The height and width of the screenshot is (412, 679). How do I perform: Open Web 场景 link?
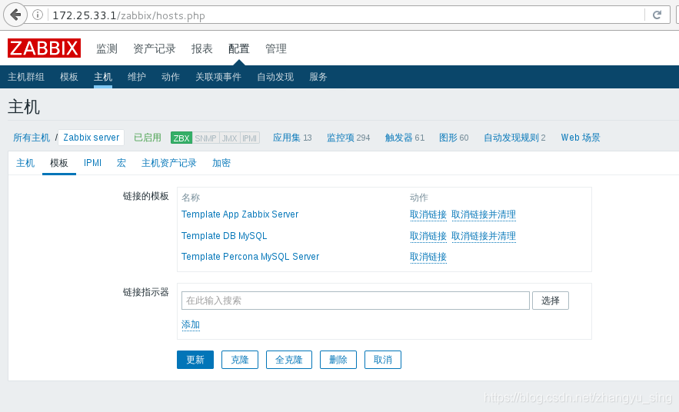(581, 138)
